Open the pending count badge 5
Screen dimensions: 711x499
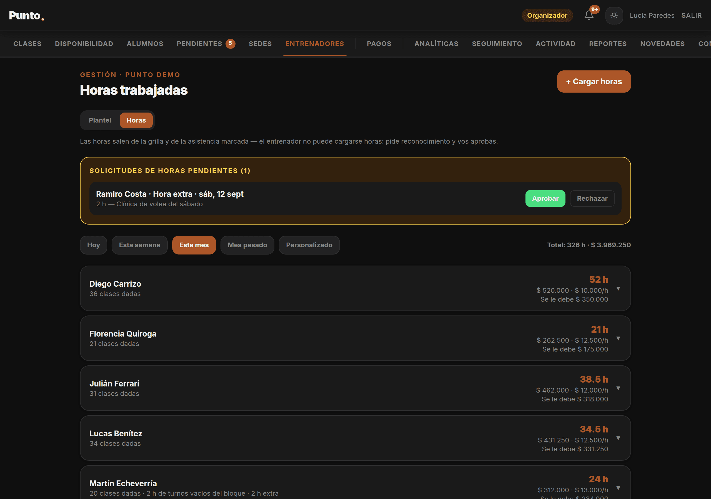coord(230,44)
